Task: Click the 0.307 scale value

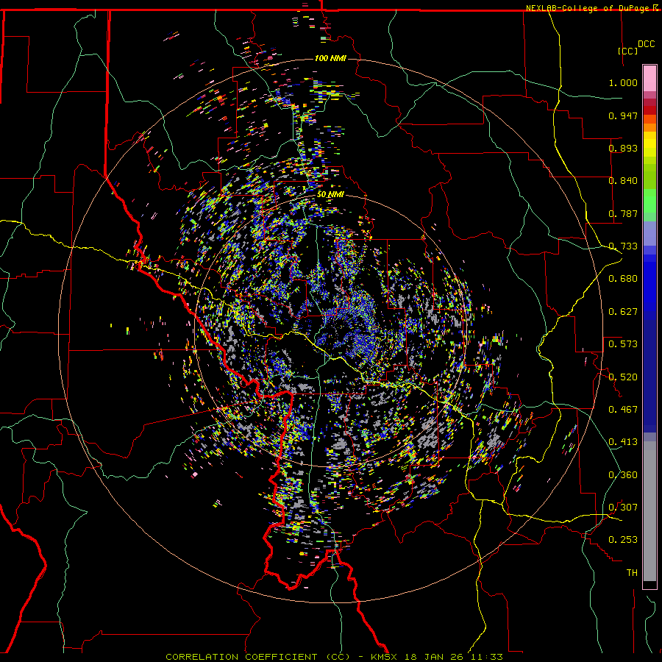Action: pos(623,507)
